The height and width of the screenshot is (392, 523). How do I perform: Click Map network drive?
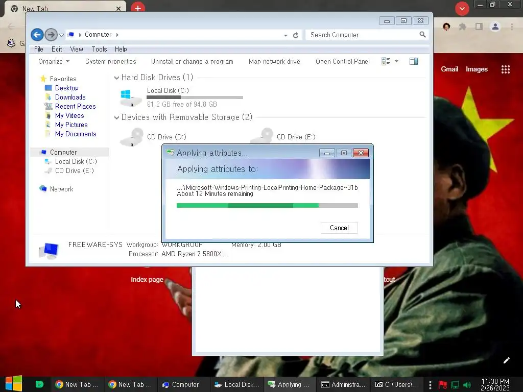pos(274,61)
